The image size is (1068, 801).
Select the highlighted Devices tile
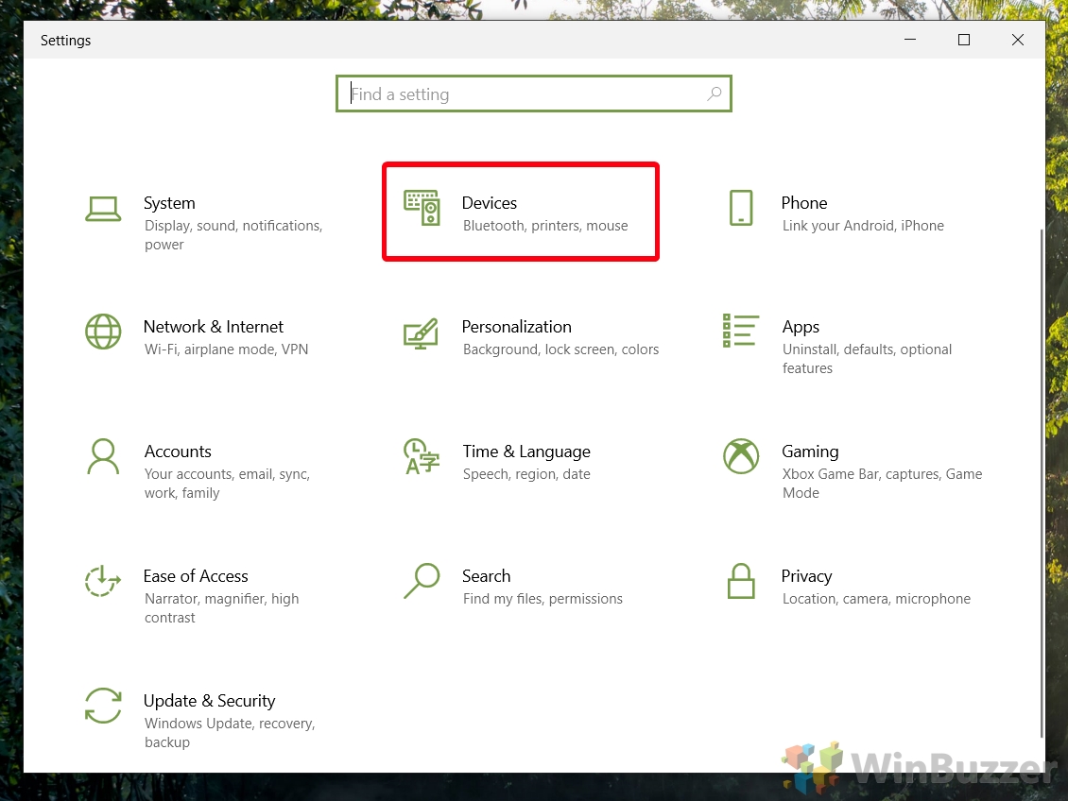click(520, 212)
